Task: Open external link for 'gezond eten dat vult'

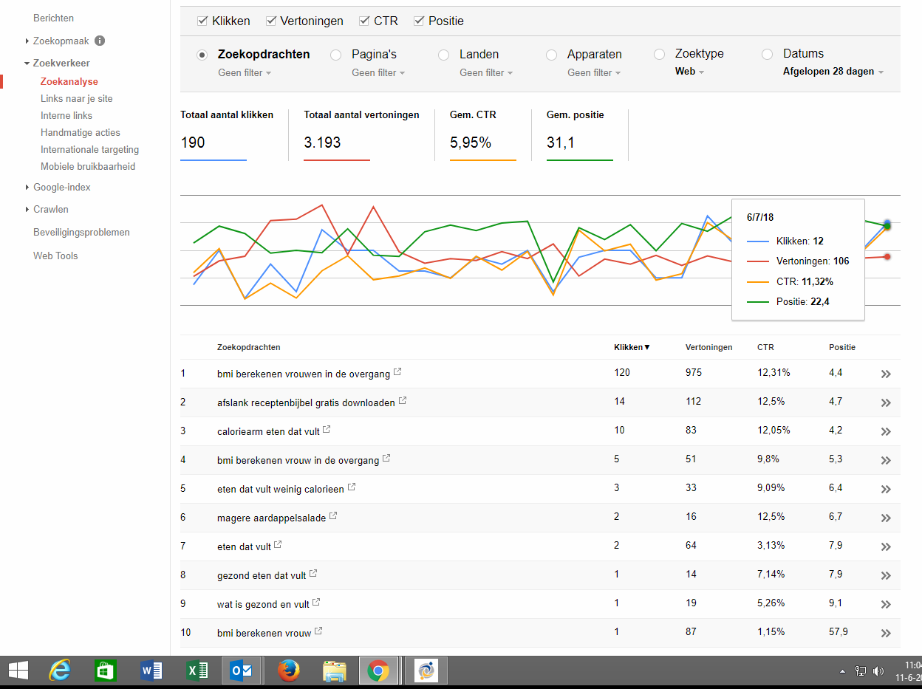Action: click(x=313, y=574)
